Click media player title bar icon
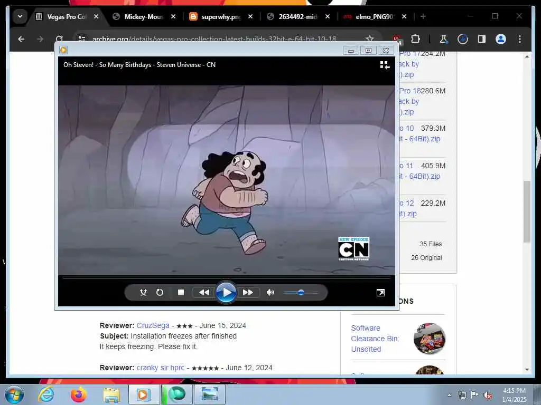Viewport: 541px width, 405px height. point(63,50)
